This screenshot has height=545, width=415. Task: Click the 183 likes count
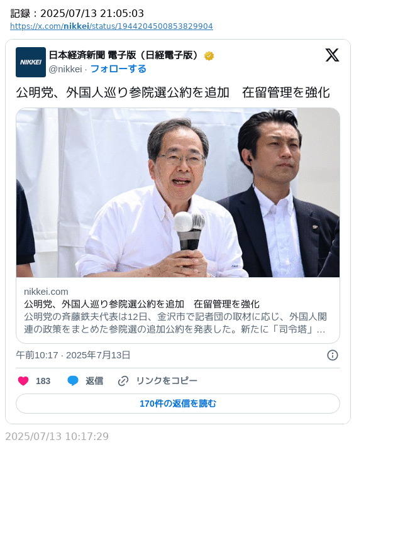click(43, 382)
